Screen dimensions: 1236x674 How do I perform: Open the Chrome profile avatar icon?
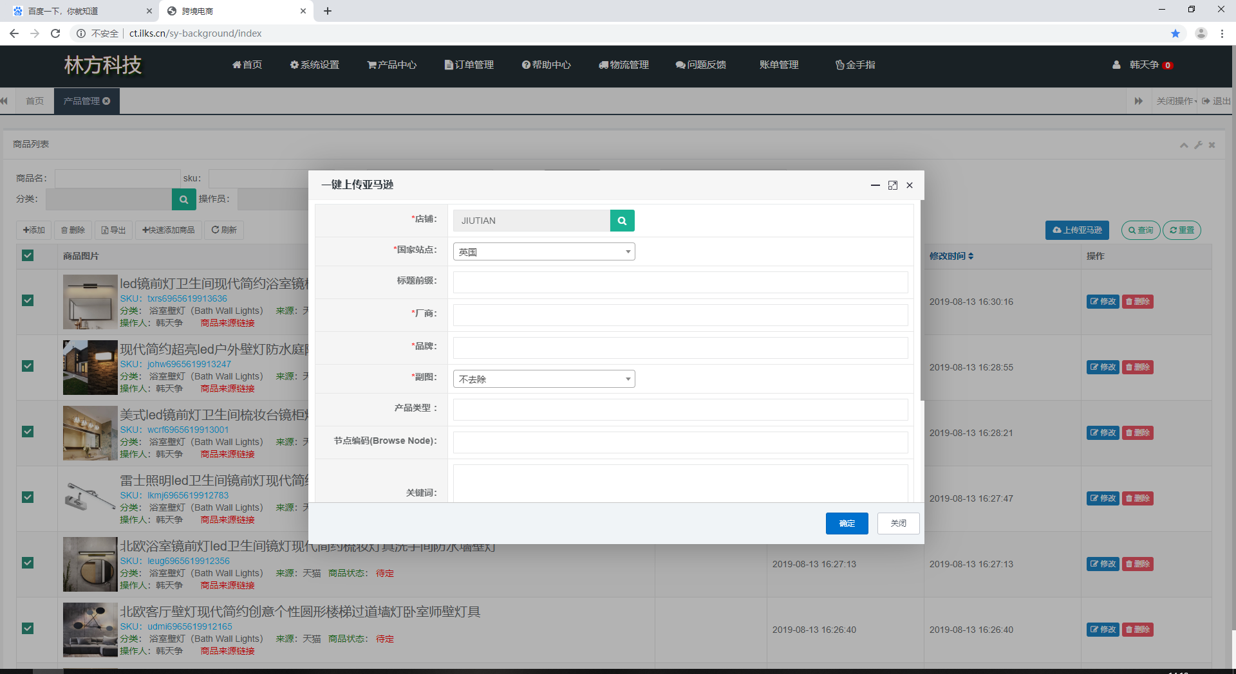[x=1201, y=33]
